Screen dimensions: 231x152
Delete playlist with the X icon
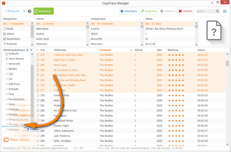pos(31,50)
